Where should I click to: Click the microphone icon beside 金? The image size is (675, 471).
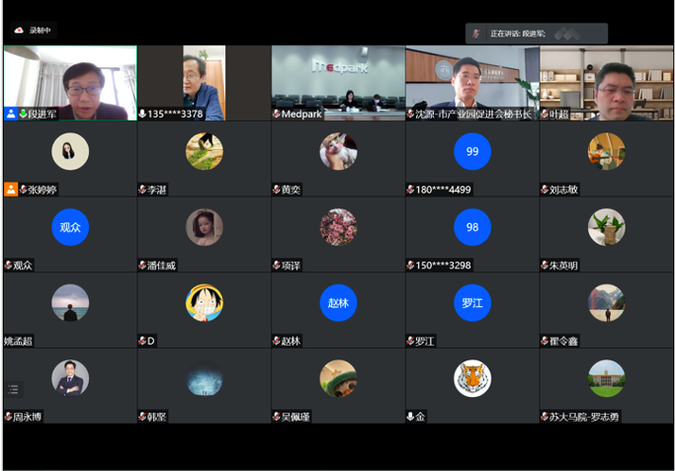point(410,417)
